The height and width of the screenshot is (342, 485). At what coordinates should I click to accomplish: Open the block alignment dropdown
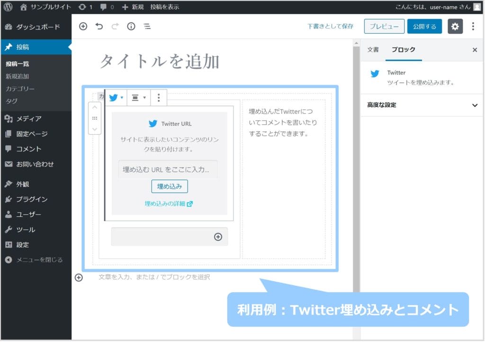click(138, 98)
